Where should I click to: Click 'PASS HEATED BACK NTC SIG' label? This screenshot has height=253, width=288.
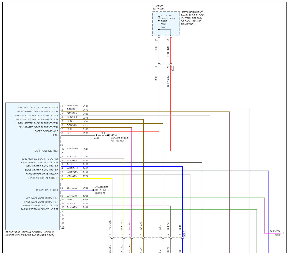[42, 170]
